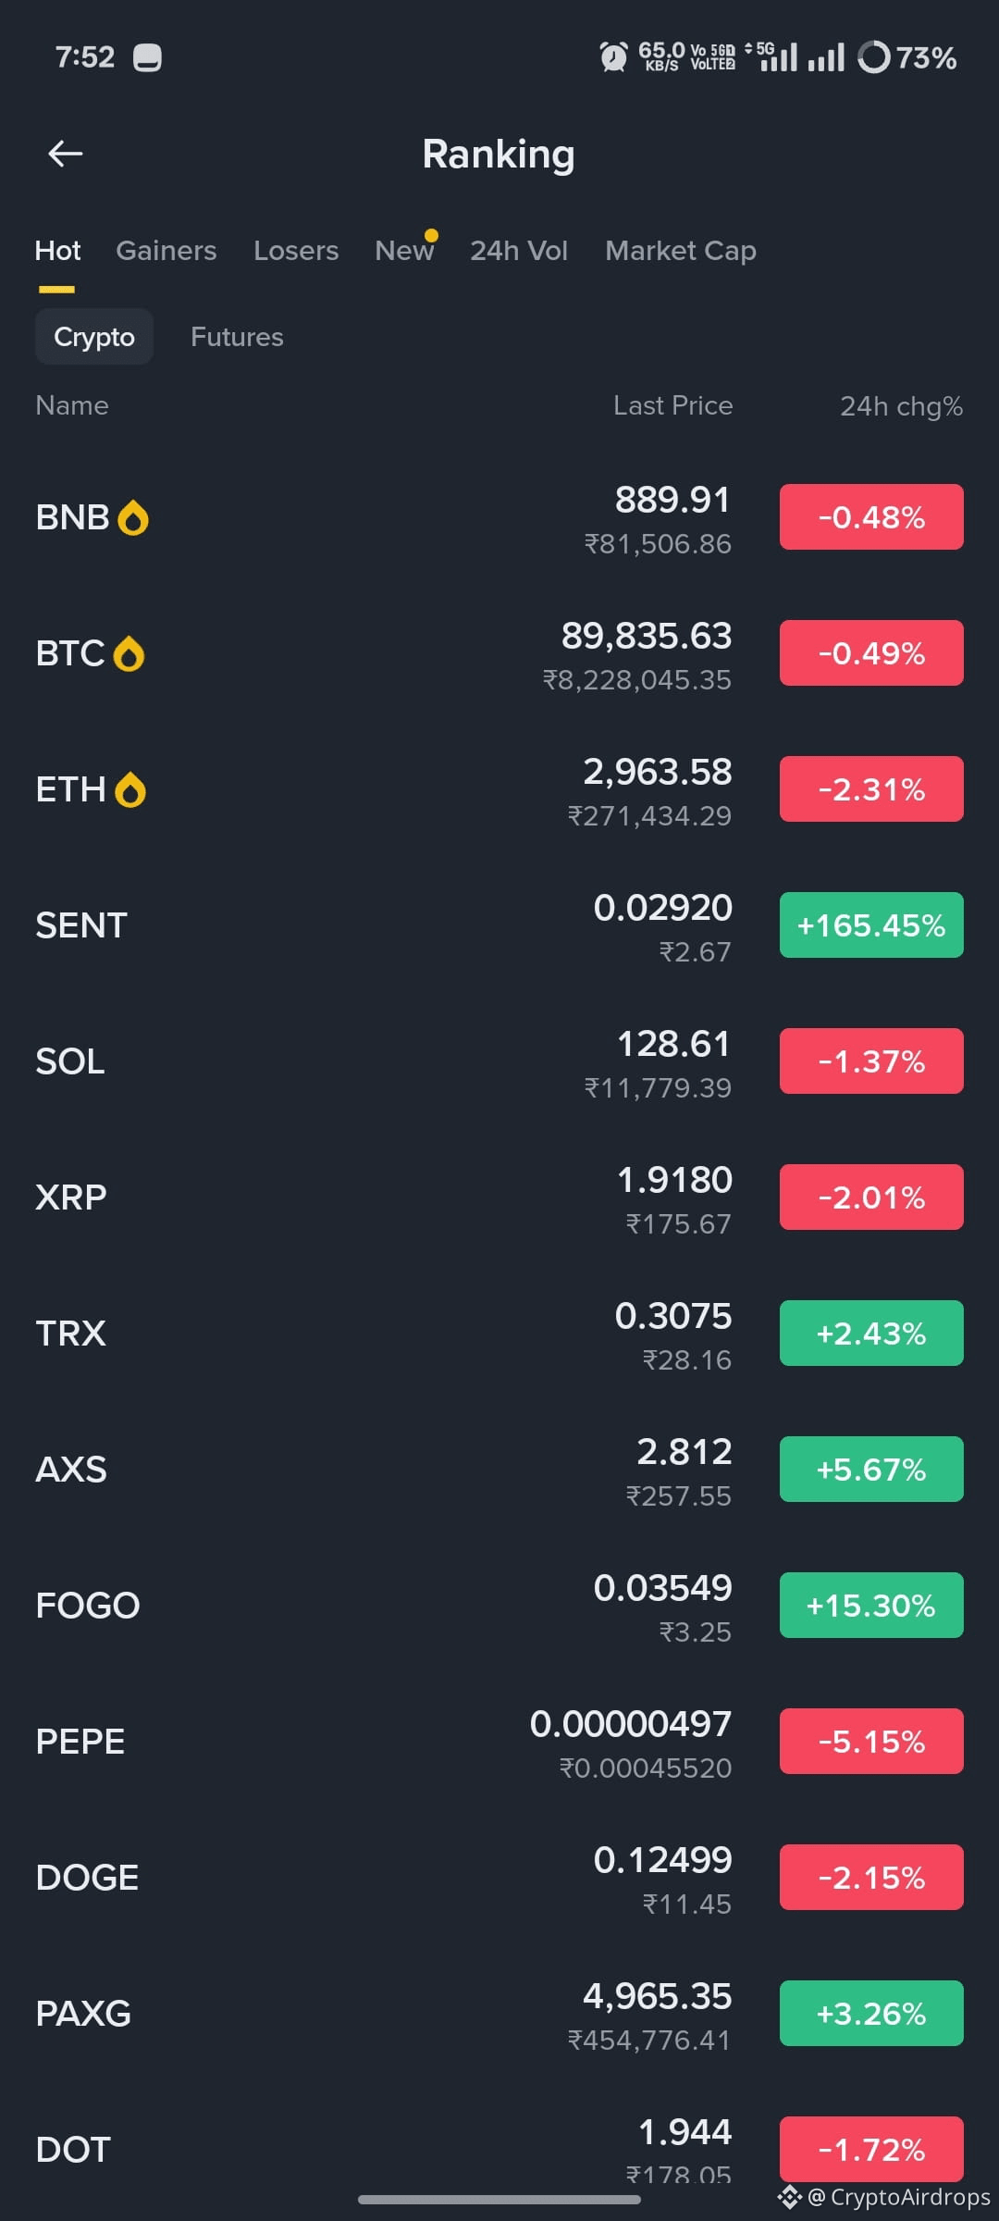Tap the back arrow icon

coord(66,154)
